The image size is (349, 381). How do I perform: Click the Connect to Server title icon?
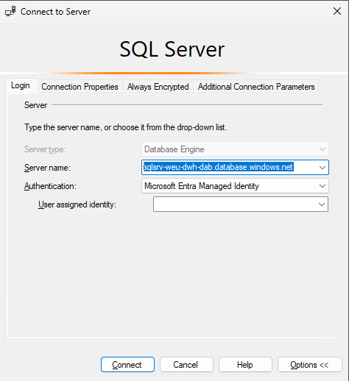[x=10, y=11]
